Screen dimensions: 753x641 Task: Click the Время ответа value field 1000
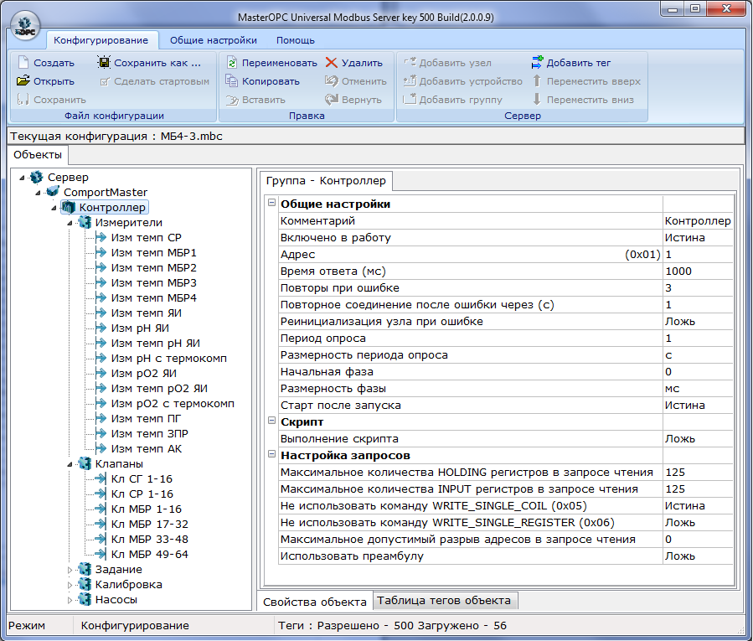click(x=697, y=271)
